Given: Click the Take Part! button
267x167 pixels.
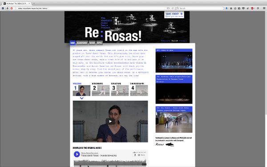Looking at the screenshot, I should coord(174,15).
